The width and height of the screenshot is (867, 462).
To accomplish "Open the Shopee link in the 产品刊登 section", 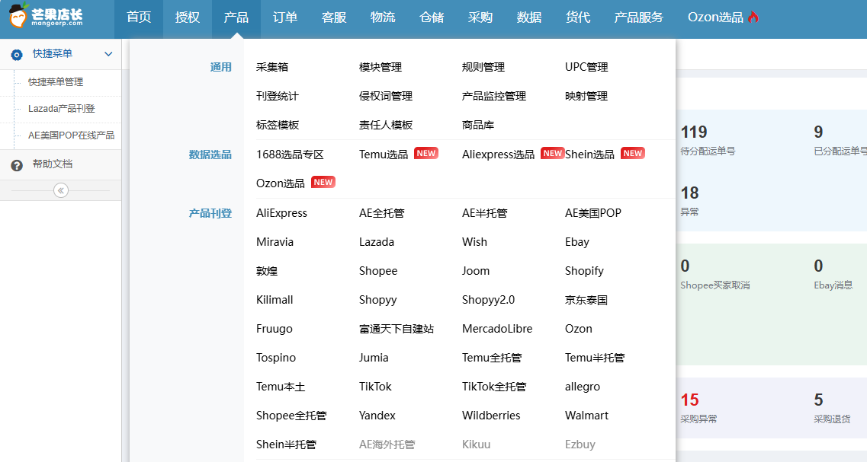I will 378,271.
